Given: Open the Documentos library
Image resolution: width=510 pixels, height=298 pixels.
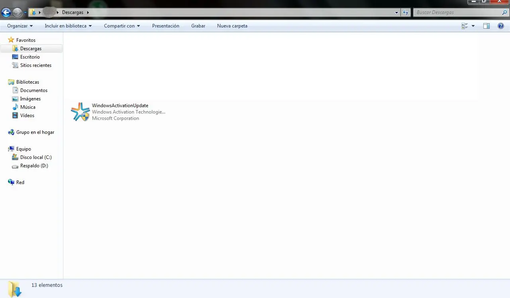Looking at the screenshot, I should (x=34, y=90).
